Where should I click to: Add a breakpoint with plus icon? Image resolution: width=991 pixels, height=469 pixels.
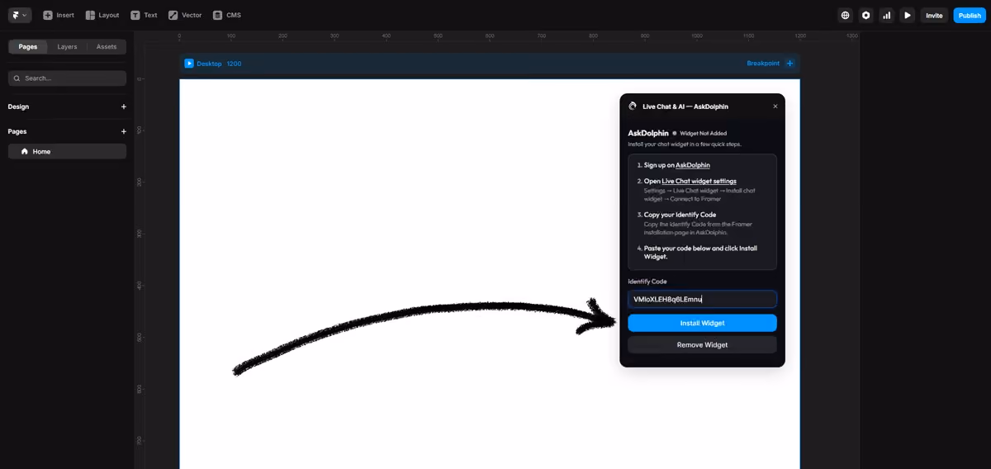click(789, 64)
